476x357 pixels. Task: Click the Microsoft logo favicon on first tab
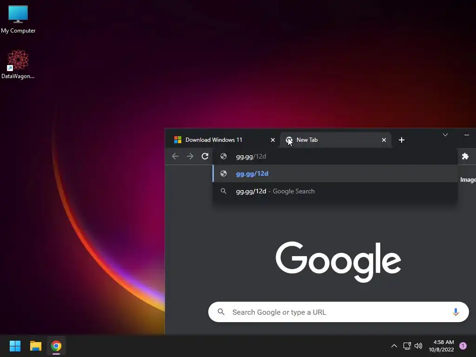click(x=178, y=139)
